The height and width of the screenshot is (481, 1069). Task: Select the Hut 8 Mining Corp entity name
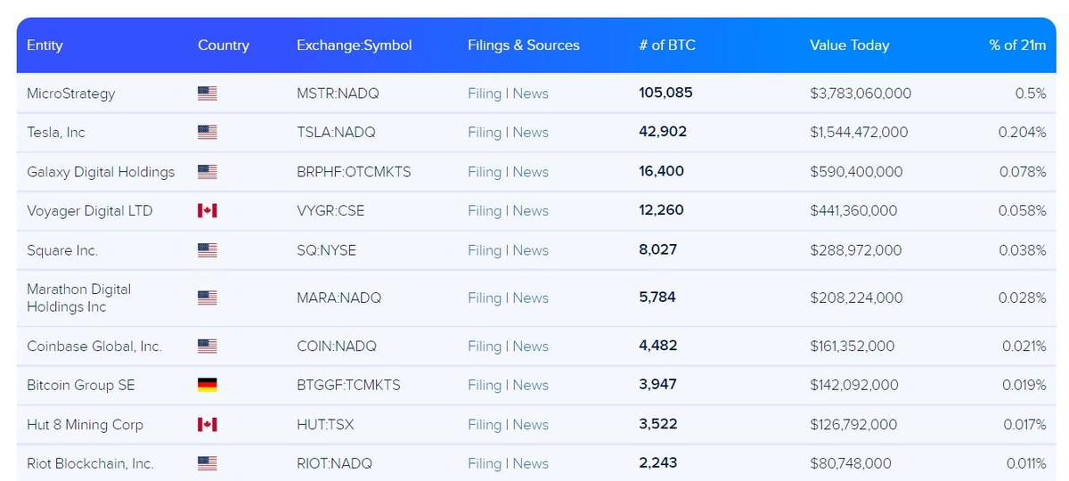tap(85, 424)
